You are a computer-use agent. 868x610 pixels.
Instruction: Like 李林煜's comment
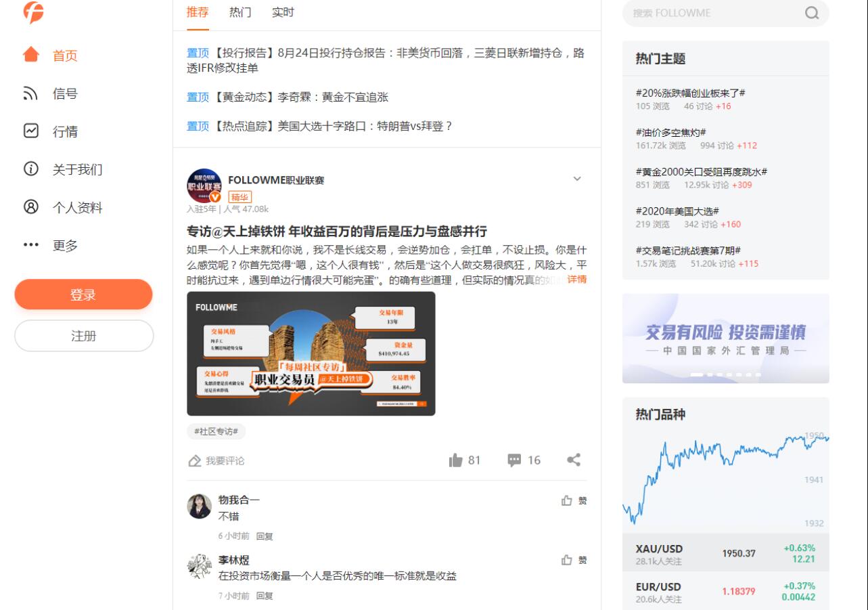(567, 560)
